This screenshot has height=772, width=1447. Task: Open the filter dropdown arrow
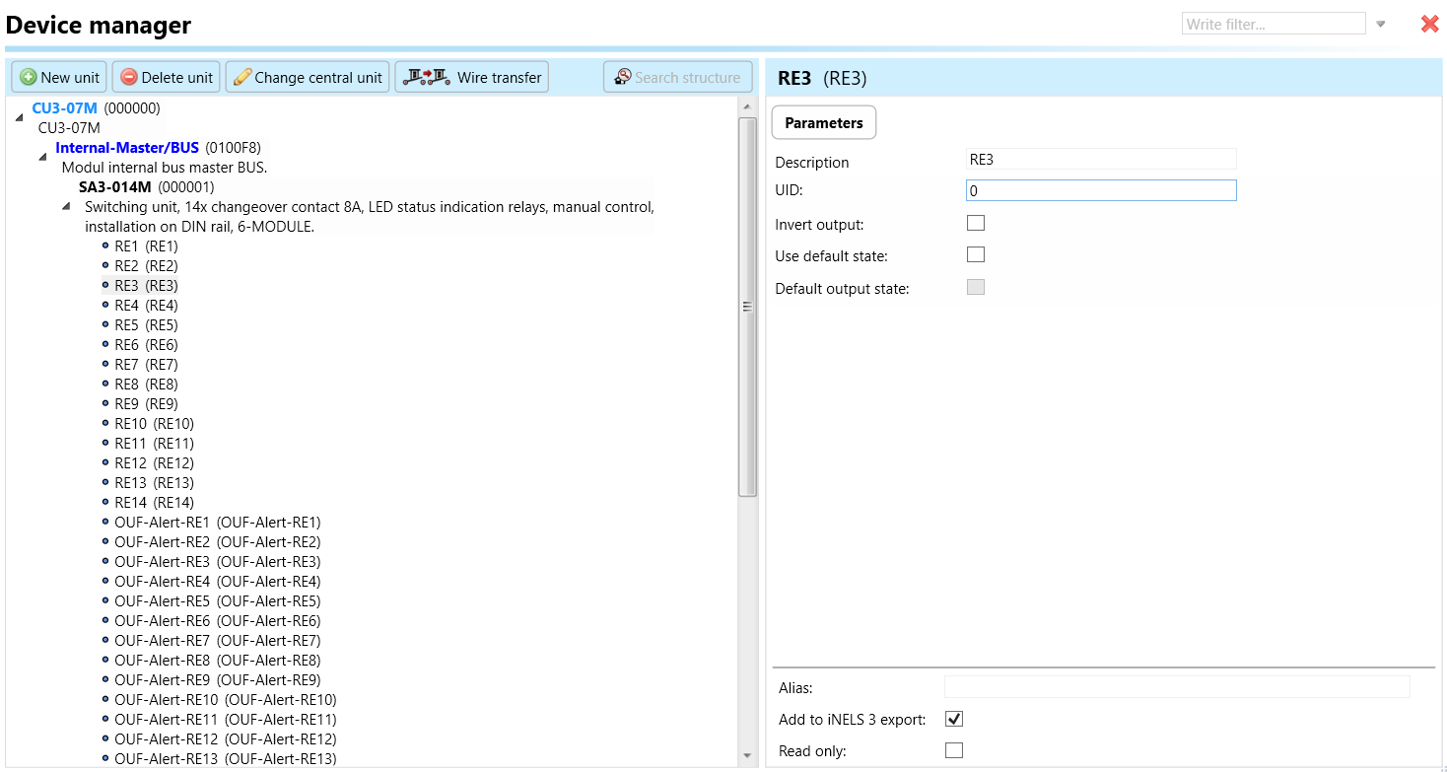1381,25
